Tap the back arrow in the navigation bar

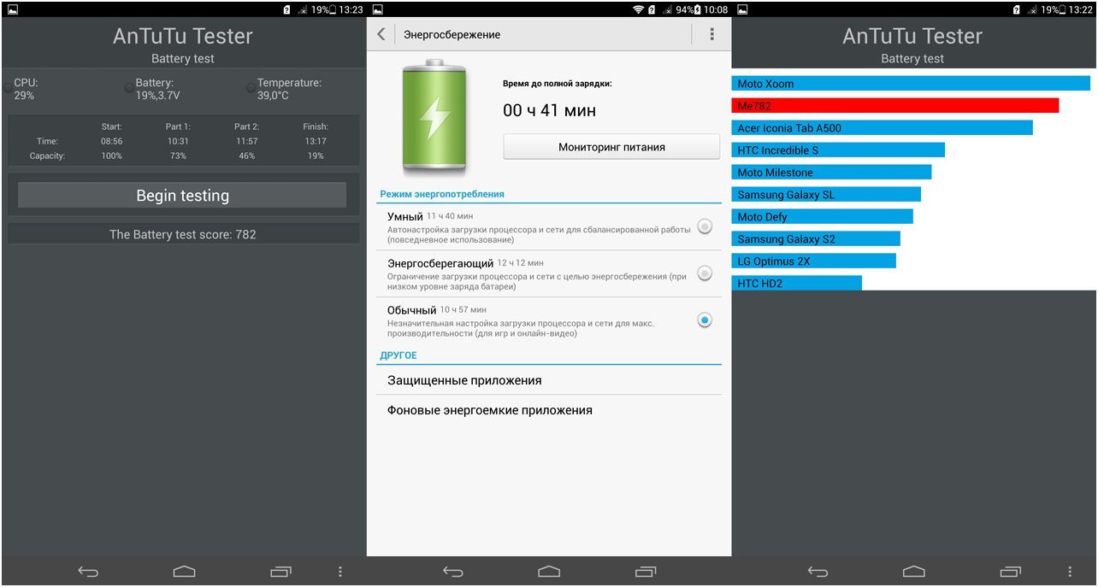pyautogui.click(x=86, y=570)
